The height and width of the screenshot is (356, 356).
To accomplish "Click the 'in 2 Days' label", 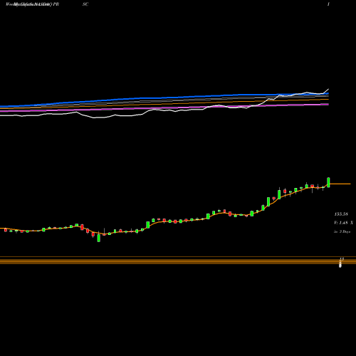I will click(342, 231).
